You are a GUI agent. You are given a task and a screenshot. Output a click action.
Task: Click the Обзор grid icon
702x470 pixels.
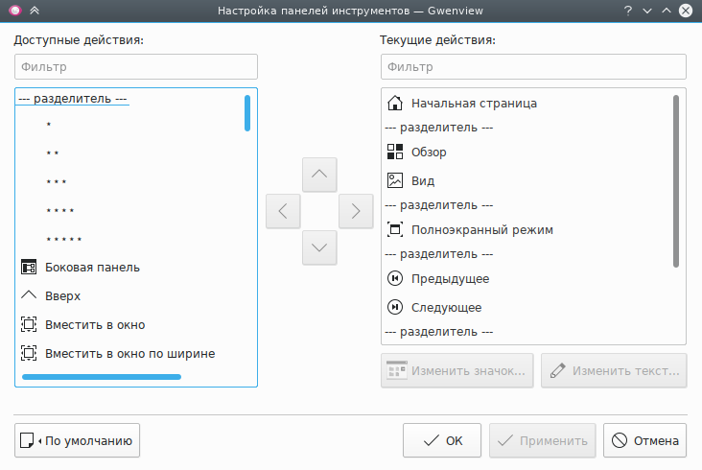[x=395, y=152]
